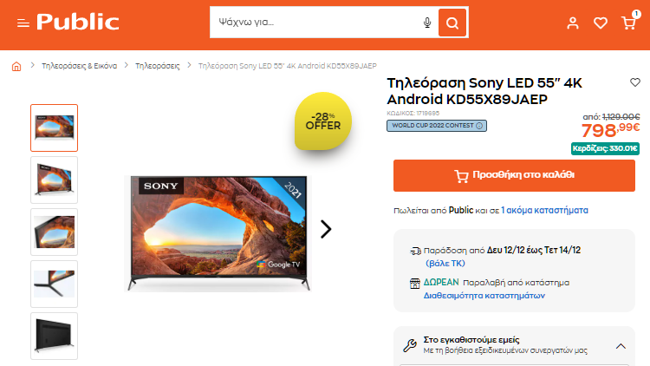Collapse the 'Στο εγκαθιστούμε εμείς' section
The width and height of the screenshot is (650, 366).
coord(621,346)
